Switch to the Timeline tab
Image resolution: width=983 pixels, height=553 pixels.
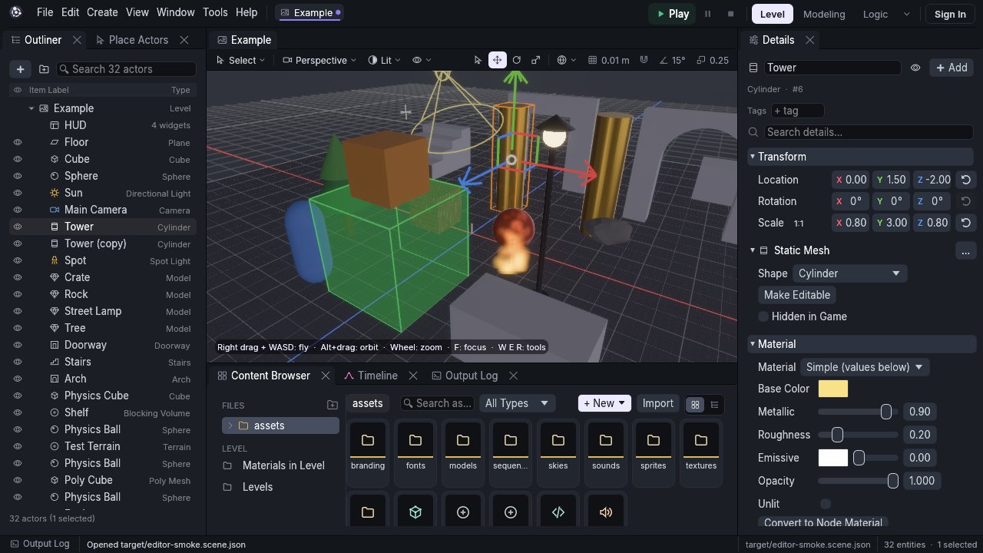(377, 376)
